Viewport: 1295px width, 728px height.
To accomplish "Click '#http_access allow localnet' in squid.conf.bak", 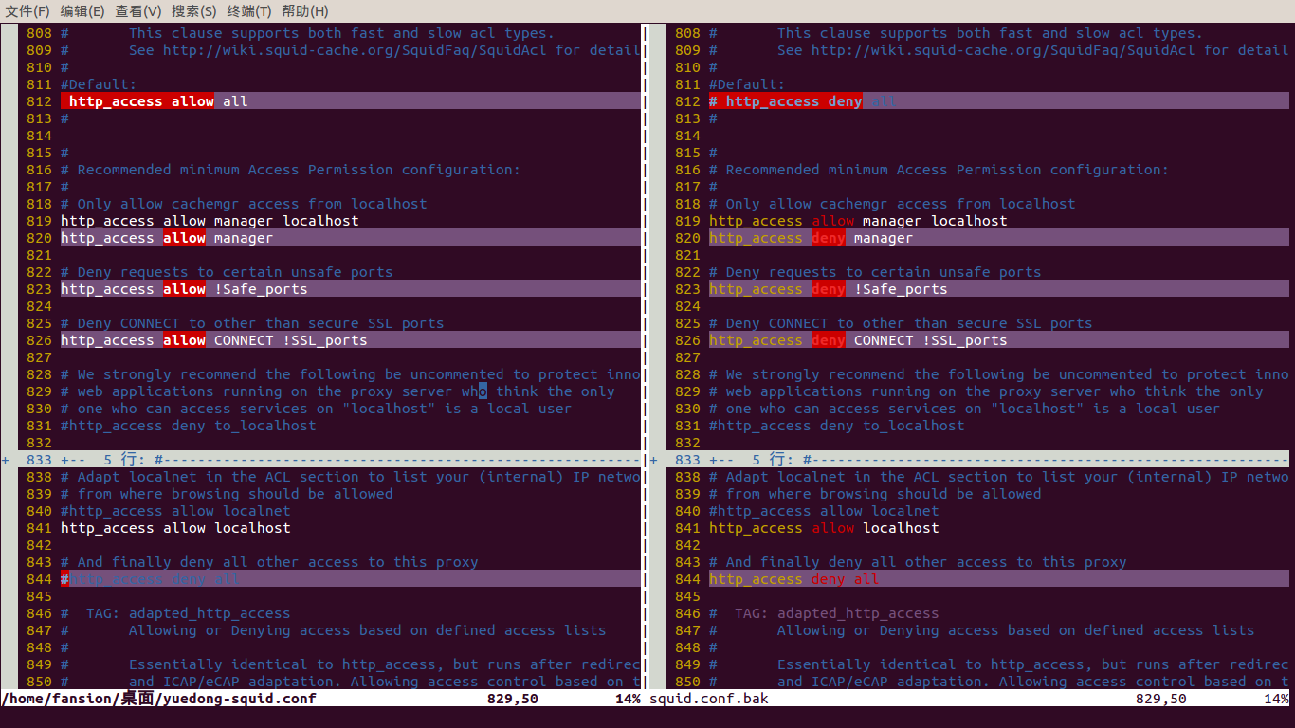I will 824,511.
